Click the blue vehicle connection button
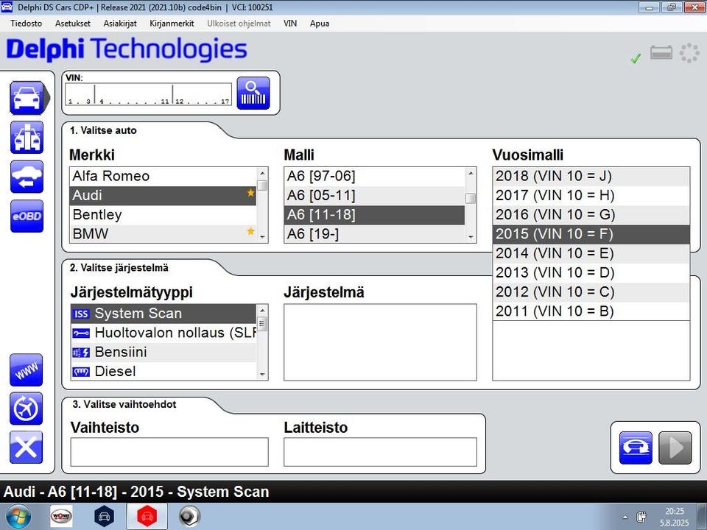Screen dimensions: 707x530 point(636,448)
